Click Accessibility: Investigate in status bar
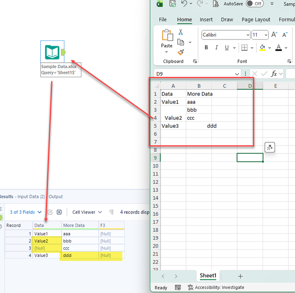Screen dimensions: 295x293 (216, 288)
